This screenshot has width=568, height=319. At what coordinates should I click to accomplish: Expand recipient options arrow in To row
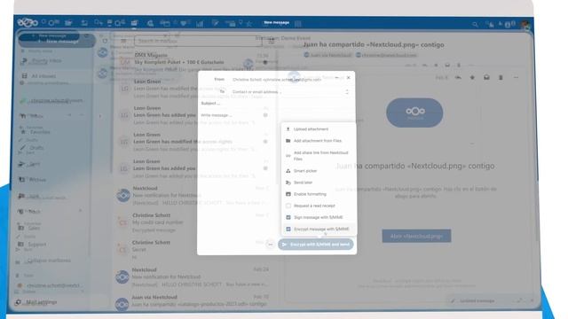(x=347, y=92)
